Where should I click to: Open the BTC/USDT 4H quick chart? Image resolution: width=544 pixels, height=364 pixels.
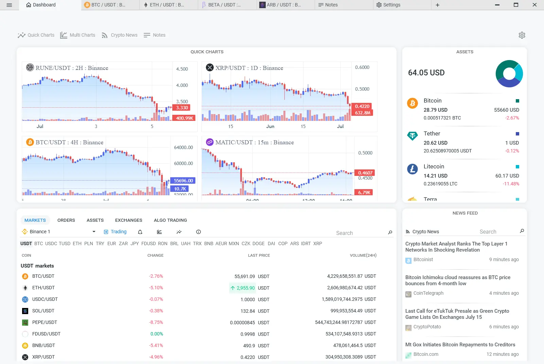click(x=109, y=168)
